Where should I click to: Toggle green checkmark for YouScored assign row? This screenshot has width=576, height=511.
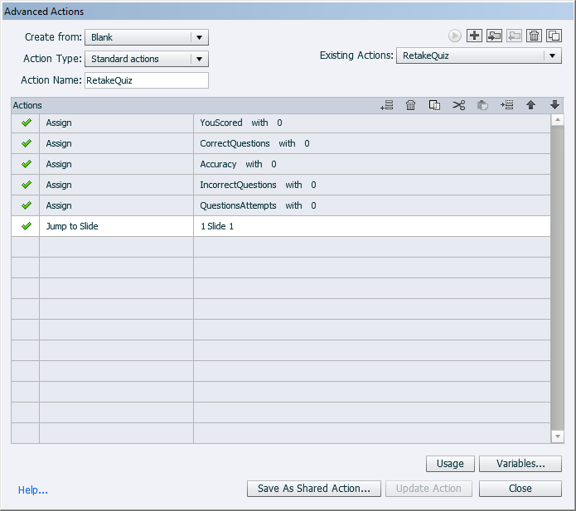point(26,123)
